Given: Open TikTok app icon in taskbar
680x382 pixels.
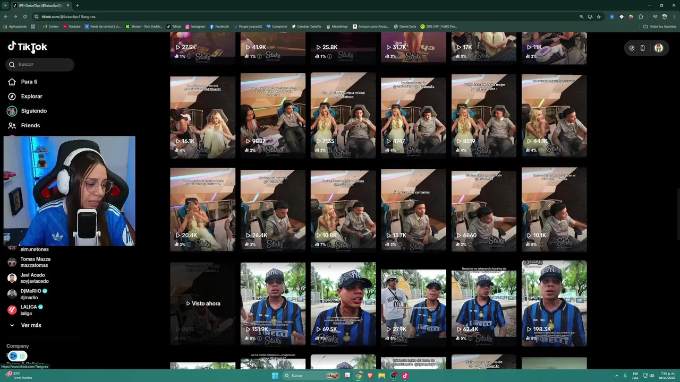Looking at the screenshot, I should point(405,376).
